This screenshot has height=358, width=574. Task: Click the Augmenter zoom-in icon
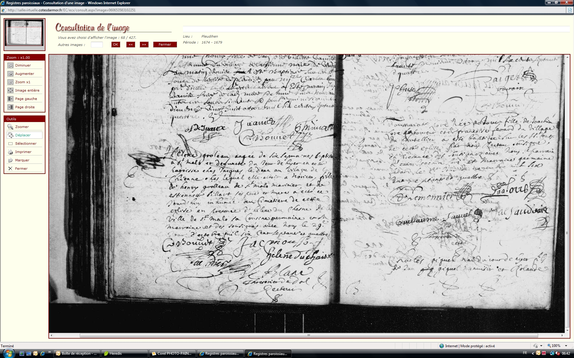coord(10,74)
